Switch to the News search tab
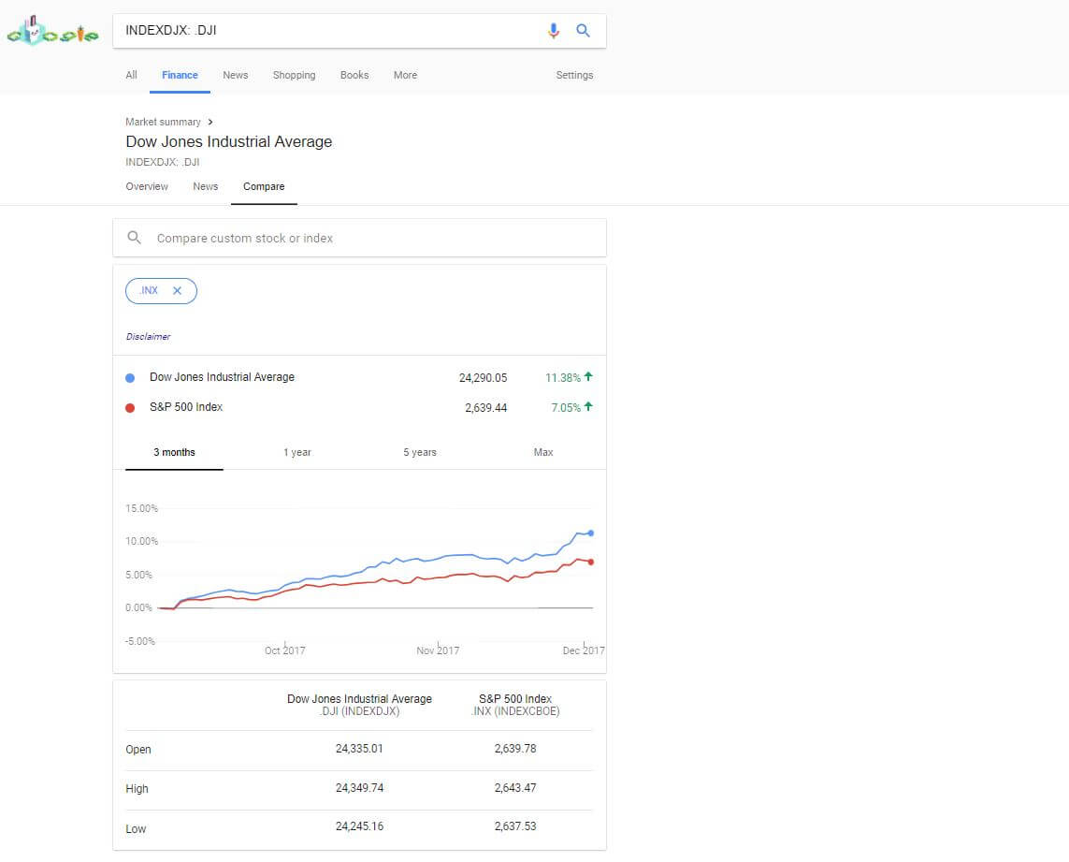This screenshot has height=862, width=1069. click(236, 75)
